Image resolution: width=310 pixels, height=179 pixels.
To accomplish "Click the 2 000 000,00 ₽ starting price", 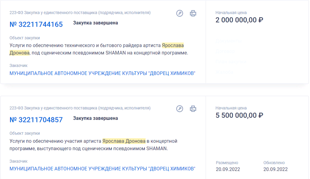I will (x=239, y=20).
